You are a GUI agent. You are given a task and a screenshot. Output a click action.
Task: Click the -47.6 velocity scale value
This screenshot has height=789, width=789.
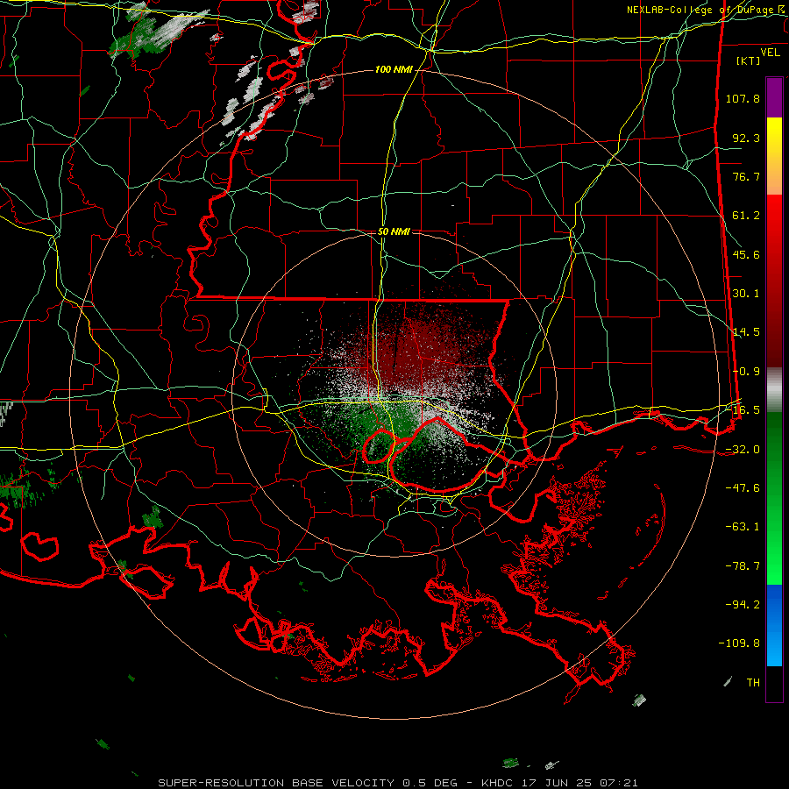click(743, 488)
